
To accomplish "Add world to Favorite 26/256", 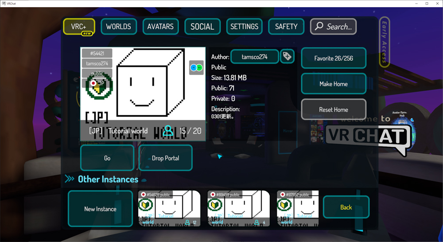I will pyautogui.click(x=334, y=58).
